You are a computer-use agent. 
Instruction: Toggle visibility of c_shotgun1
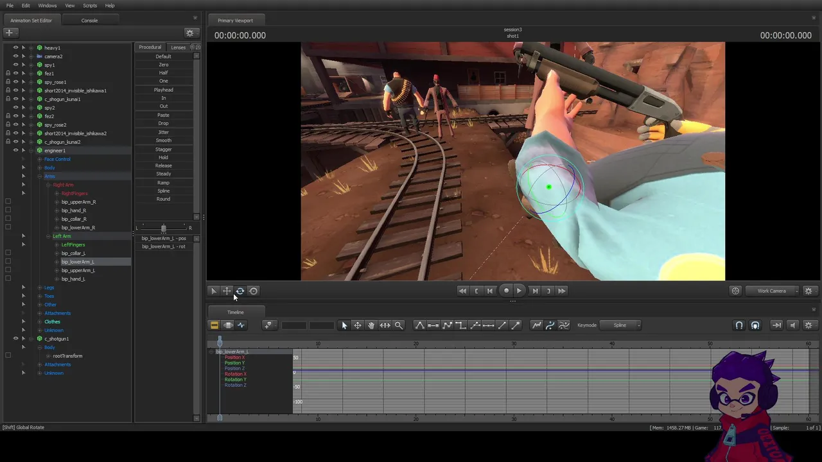tap(16, 339)
